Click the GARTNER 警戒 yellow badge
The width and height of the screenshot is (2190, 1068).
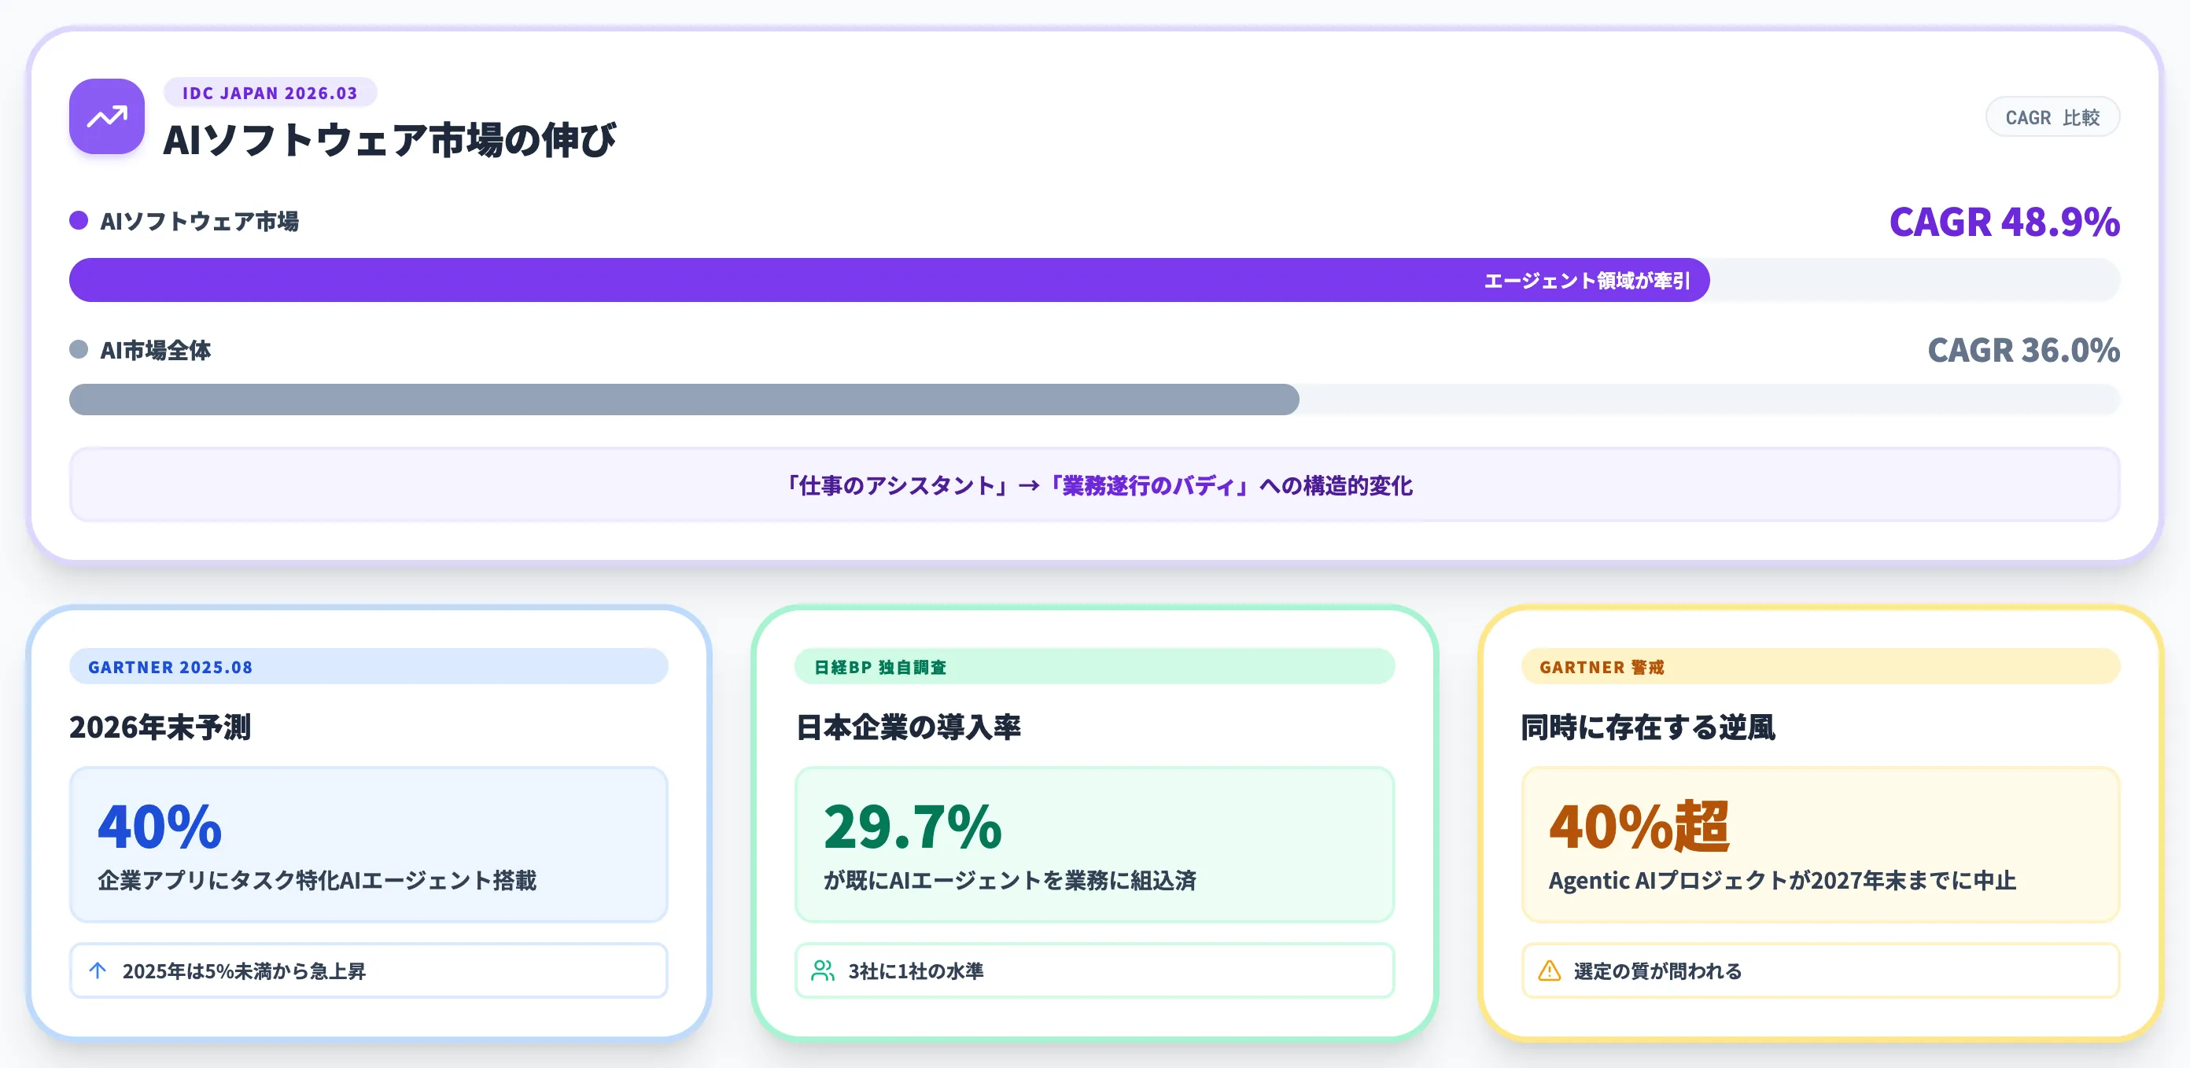1820,667
